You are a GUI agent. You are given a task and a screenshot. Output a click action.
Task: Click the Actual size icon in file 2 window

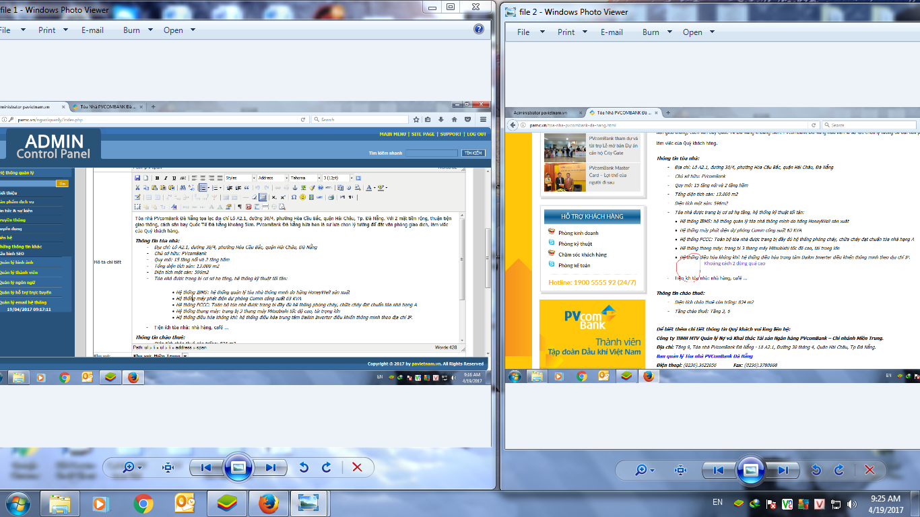click(681, 470)
